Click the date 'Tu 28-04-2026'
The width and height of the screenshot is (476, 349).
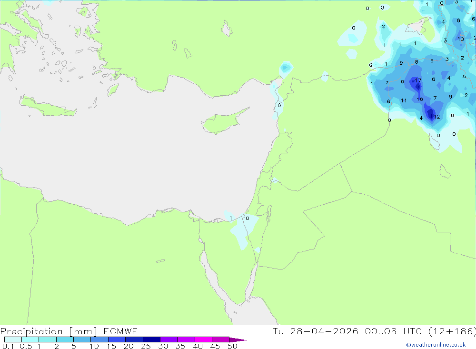(x=315, y=331)
